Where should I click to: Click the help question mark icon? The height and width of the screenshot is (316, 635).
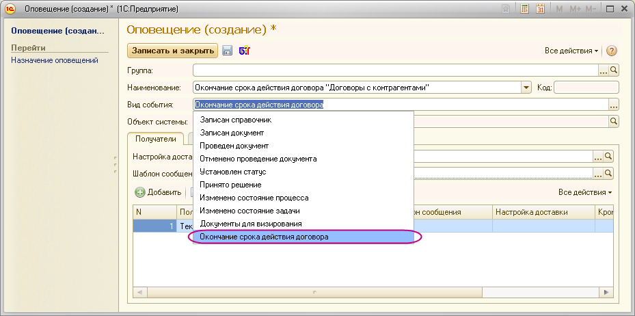click(612, 51)
